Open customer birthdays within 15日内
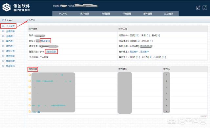Screen dimensions: 210x128 (164, 57)
